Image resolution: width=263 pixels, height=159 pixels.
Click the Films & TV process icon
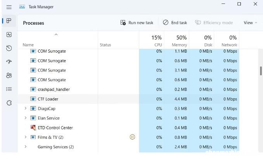click(x=33, y=137)
